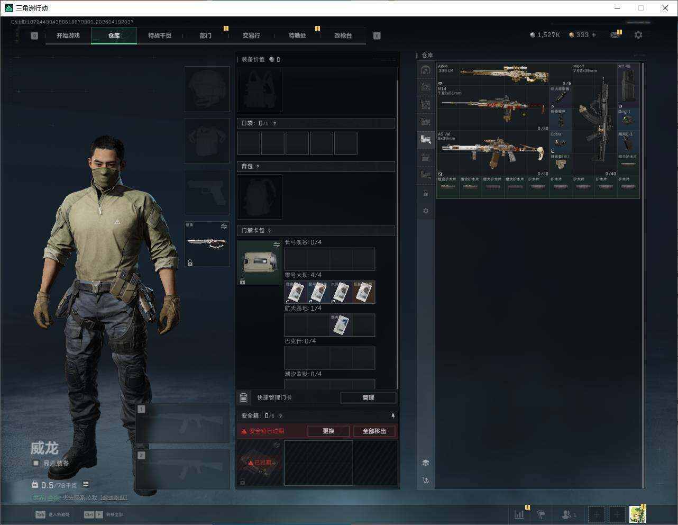
Task: Select the AWM sniper rifle in stash
Action: pos(502,74)
